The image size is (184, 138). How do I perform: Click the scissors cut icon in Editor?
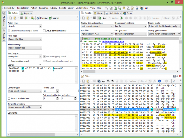(174, 81)
